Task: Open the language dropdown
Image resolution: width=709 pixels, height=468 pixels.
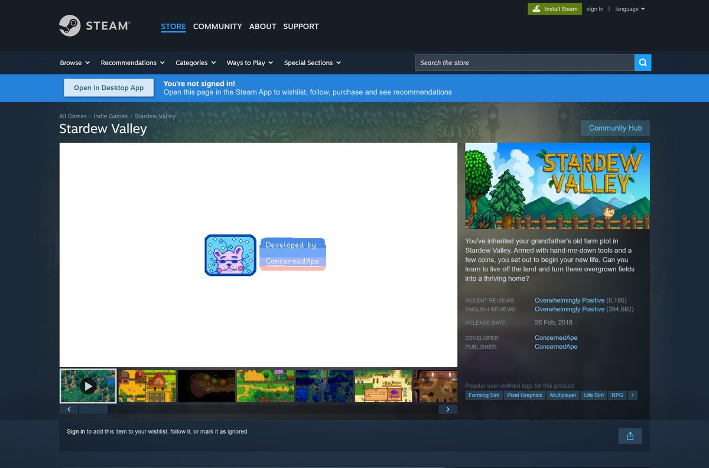Action: pyautogui.click(x=630, y=9)
